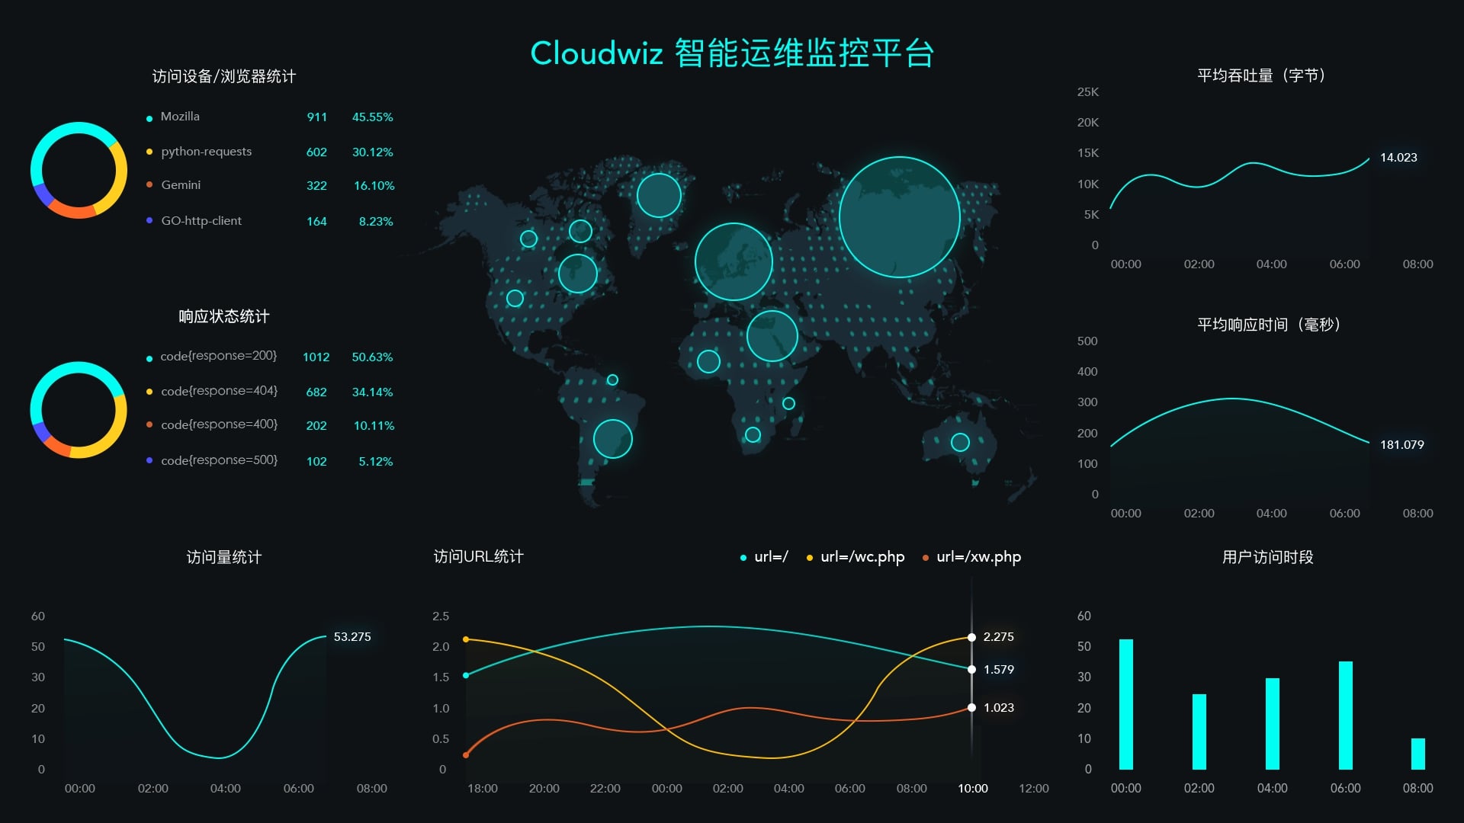Click the map bubble over Greenland
This screenshot has width=1464, height=823.
659,195
